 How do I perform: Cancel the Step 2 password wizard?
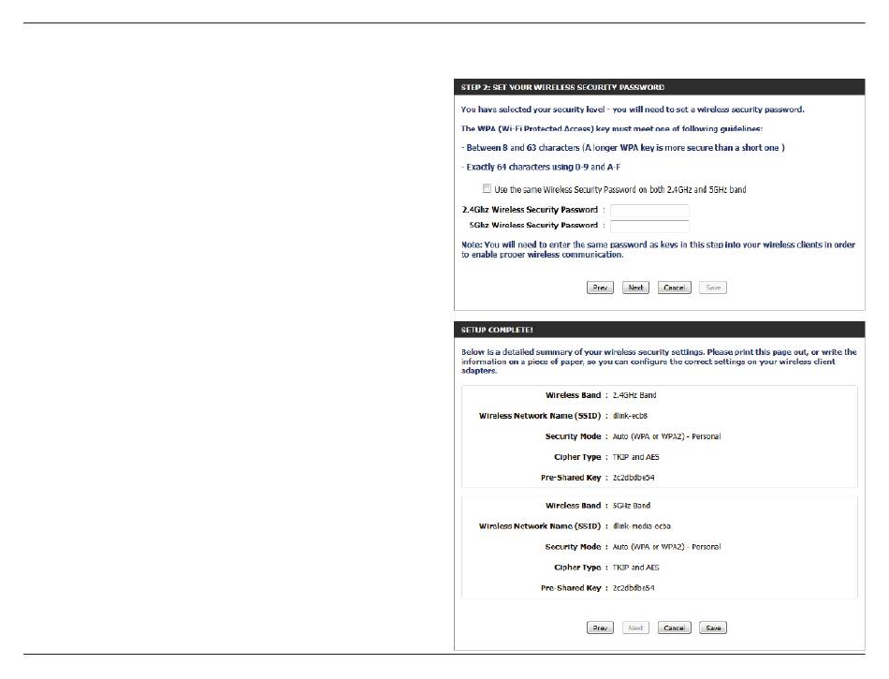(674, 288)
